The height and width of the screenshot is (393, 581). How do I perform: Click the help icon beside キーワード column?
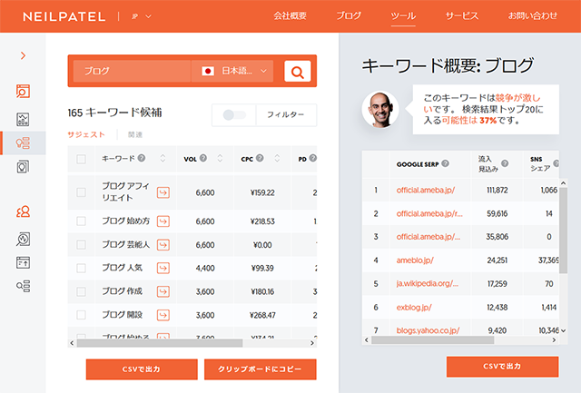(x=142, y=158)
